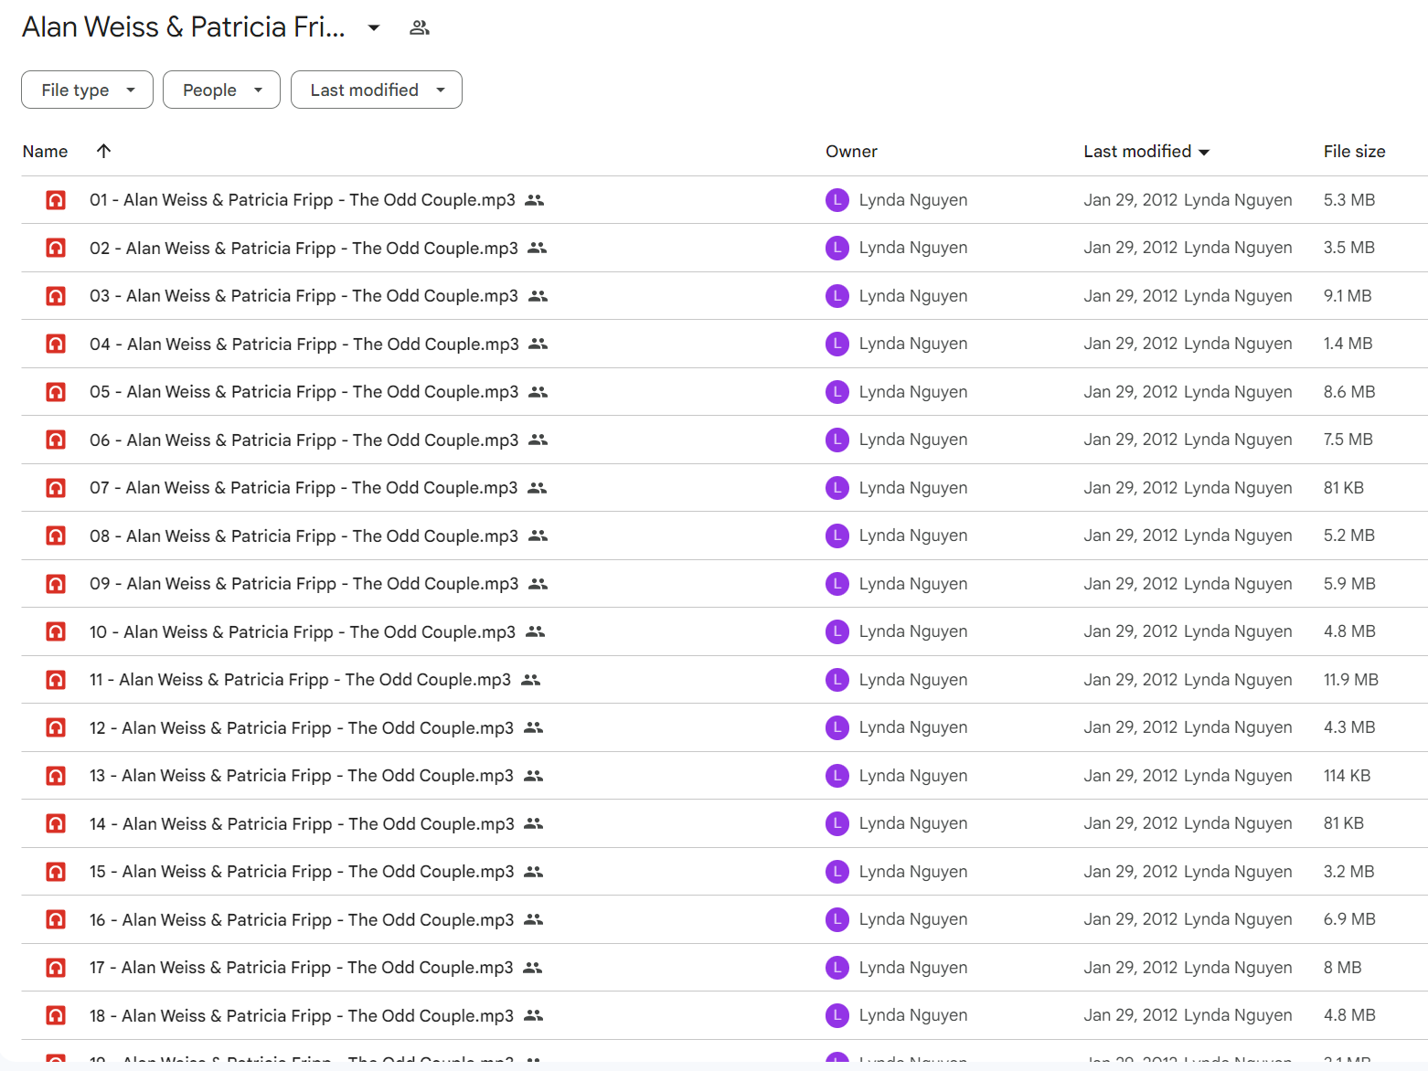This screenshot has width=1428, height=1071.
Task: Click the audio icon of file 08
Action: pos(56,535)
